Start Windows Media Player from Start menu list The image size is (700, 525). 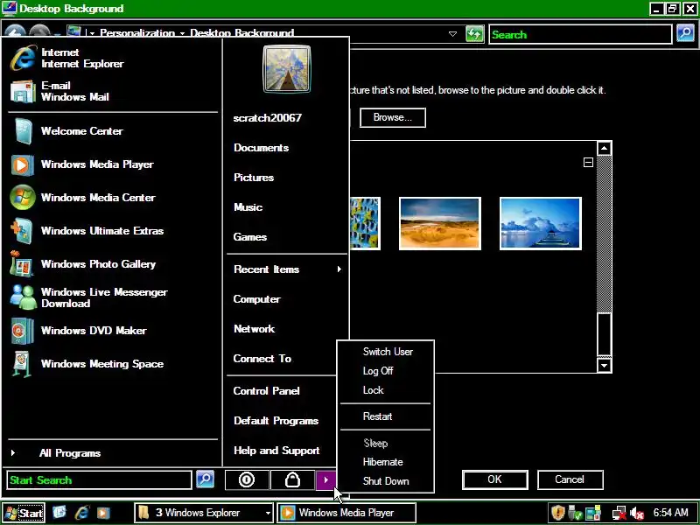click(x=82, y=164)
